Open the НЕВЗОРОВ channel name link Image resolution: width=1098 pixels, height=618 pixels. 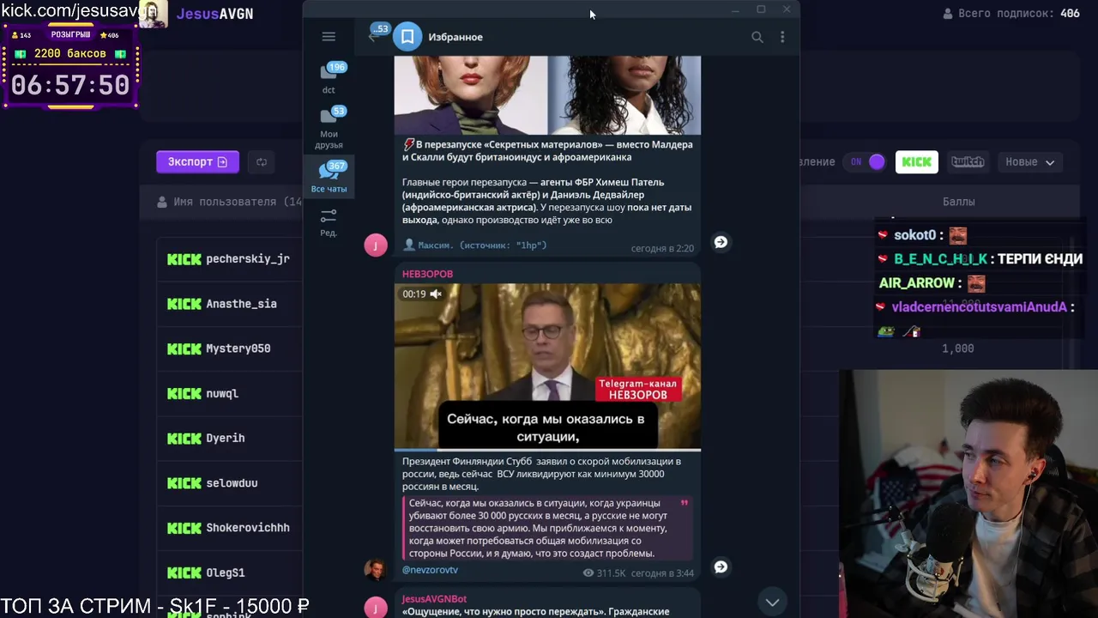427,274
